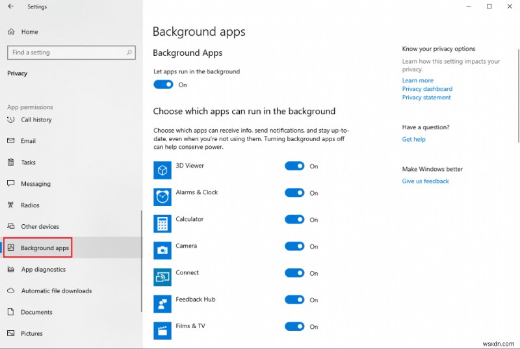This screenshot has width=520, height=349.
Task: Click Give us feedback link
Action: tap(426, 181)
